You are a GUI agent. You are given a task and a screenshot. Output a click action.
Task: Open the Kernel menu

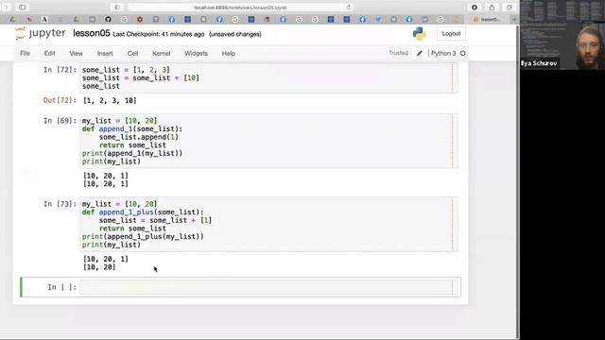[162, 53]
